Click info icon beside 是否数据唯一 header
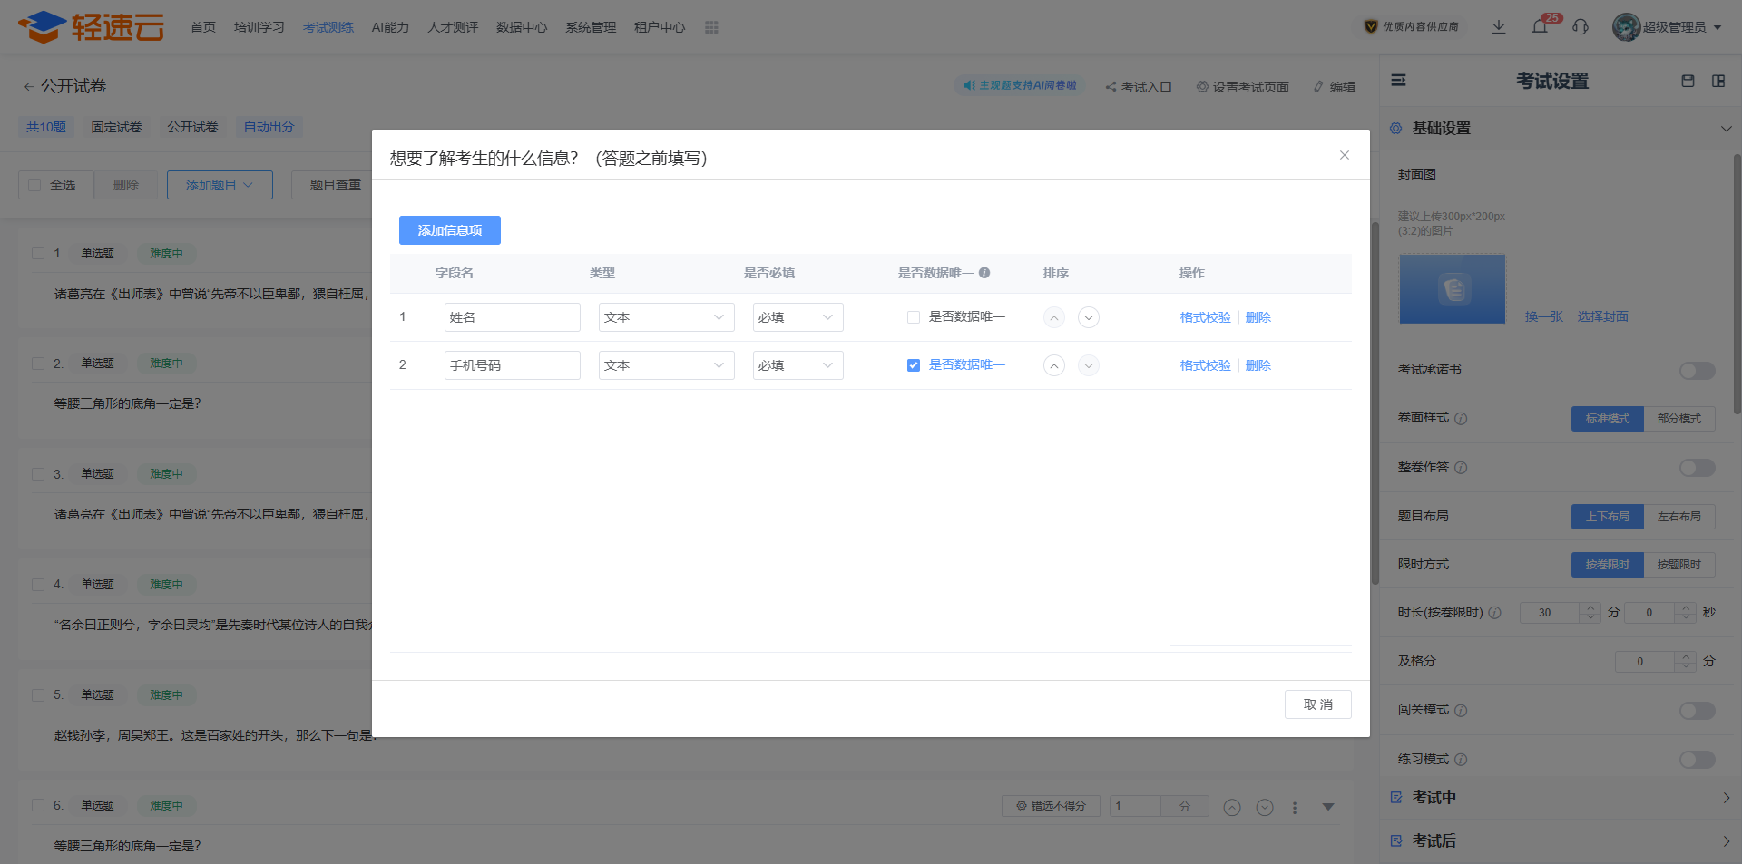The width and height of the screenshot is (1742, 864). (984, 273)
